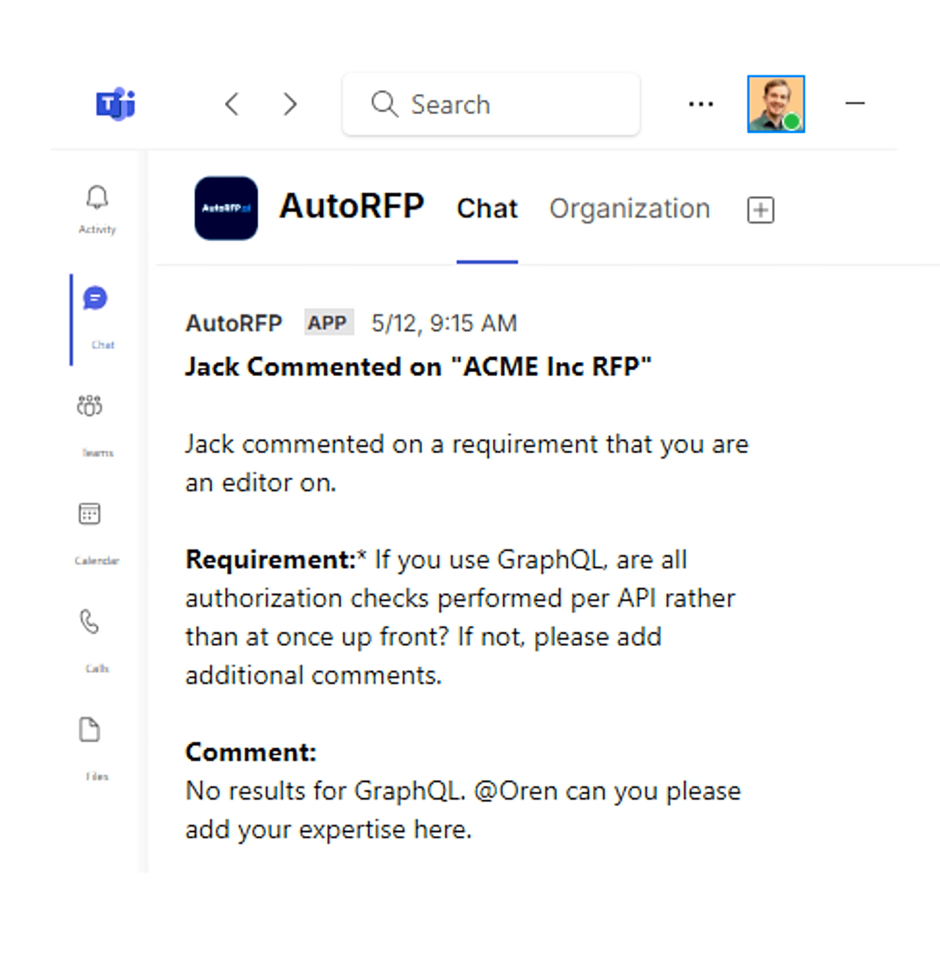Image resolution: width=940 pixels, height=977 pixels.
Task: Click the 'Comment:' label
Action: [x=251, y=752]
